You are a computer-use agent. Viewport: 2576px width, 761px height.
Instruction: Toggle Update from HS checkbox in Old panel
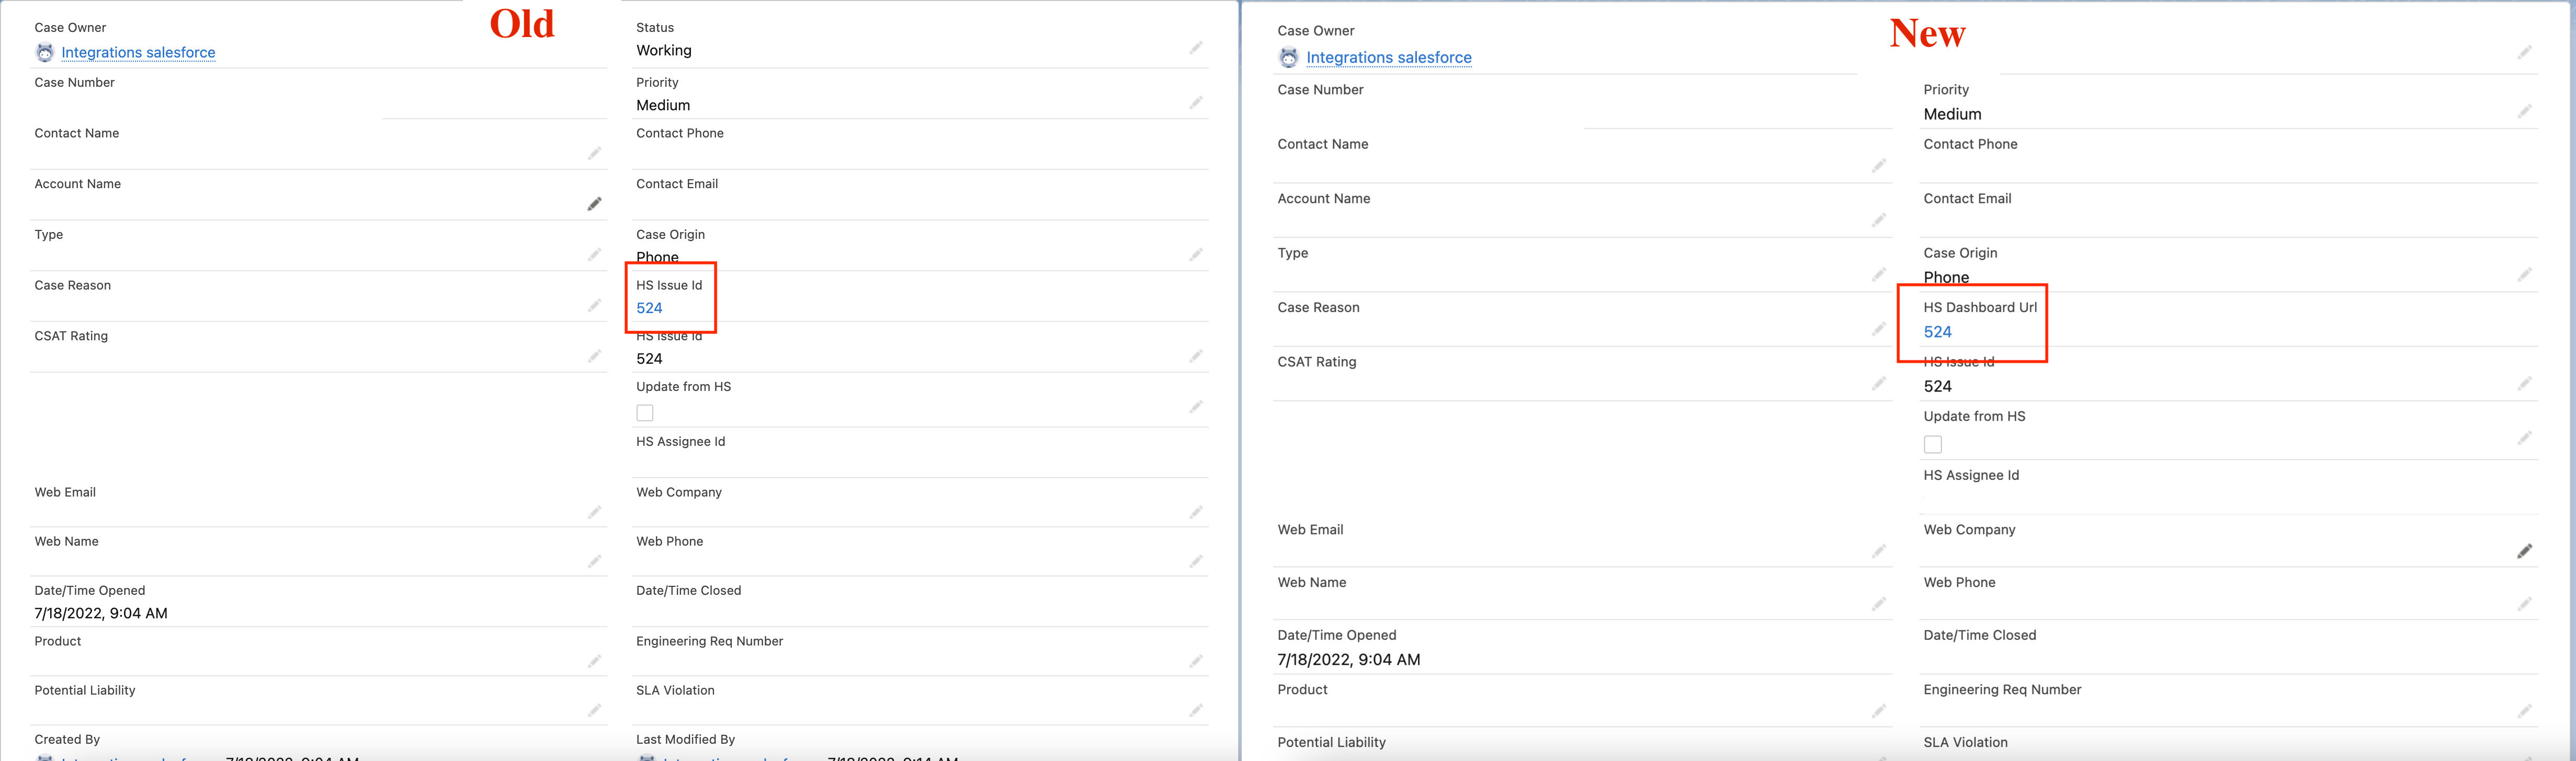point(645,412)
